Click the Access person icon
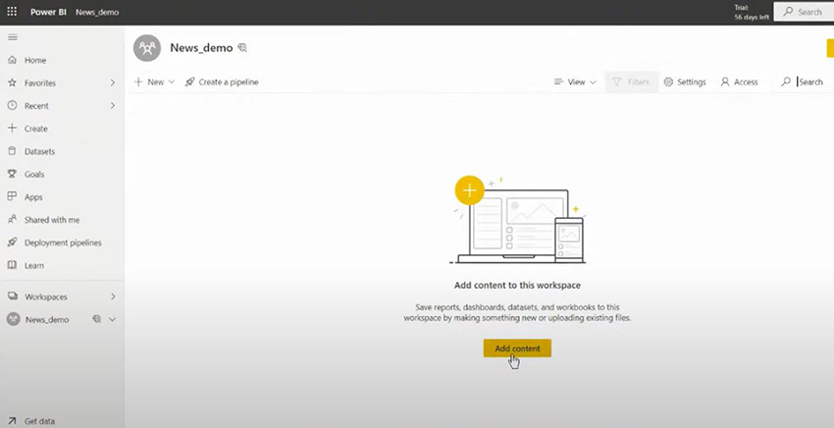This screenshot has height=428, width=834. click(725, 82)
